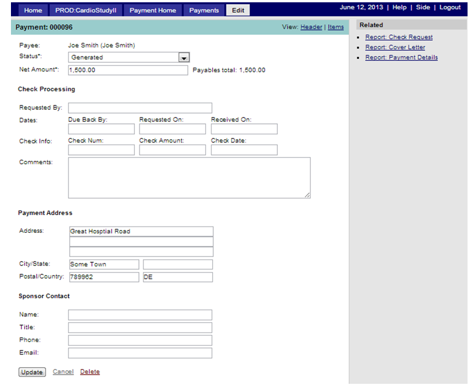The image size is (471, 389).
Task: Open the Status dropdown arrow
Action: (x=184, y=58)
